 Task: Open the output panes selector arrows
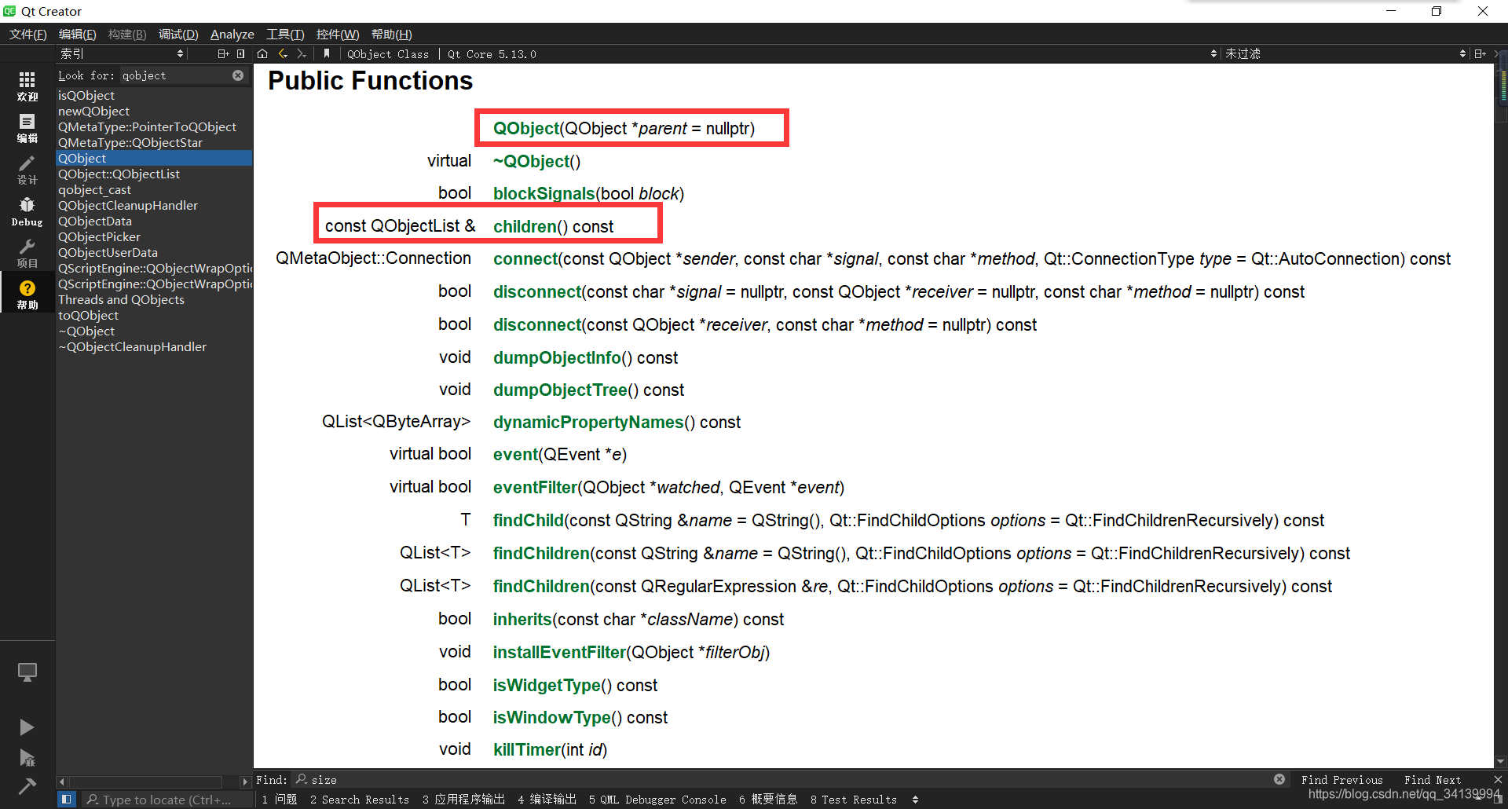click(915, 800)
